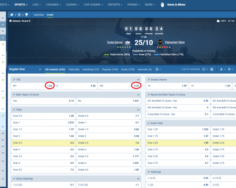The height and width of the screenshot is (188, 236).
Task: Click the weather cloud icon
Action: click(x=218, y=21)
